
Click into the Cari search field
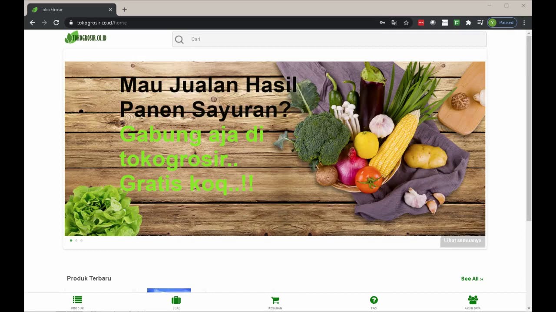click(x=329, y=39)
